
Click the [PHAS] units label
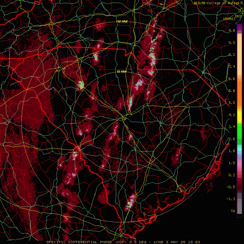coord(229,19)
